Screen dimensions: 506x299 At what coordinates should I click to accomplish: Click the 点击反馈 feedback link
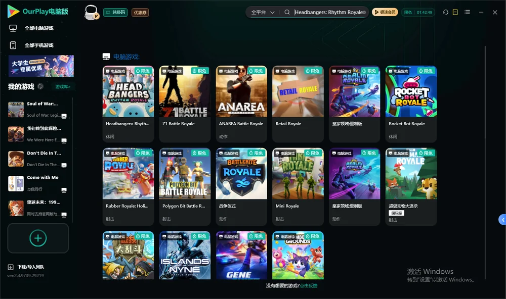(309, 285)
